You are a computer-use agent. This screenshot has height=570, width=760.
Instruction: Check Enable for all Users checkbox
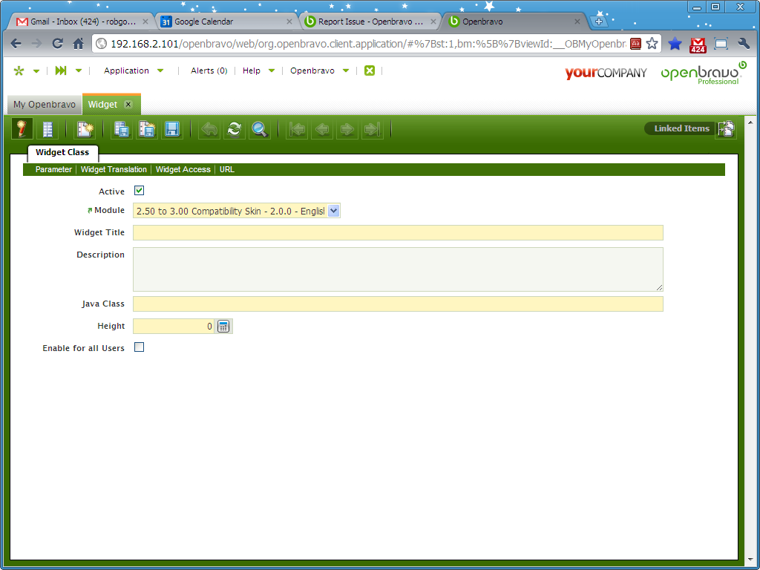click(x=139, y=347)
